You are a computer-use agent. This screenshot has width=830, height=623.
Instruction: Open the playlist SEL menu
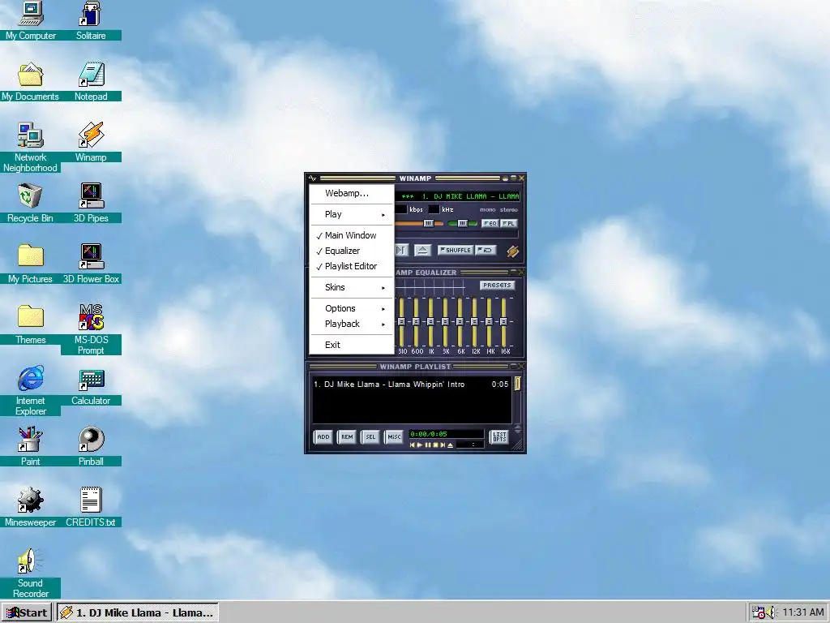(x=370, y=437)
